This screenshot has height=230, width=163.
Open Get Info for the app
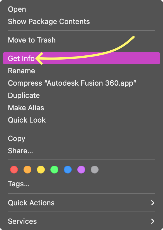point(21,58)
